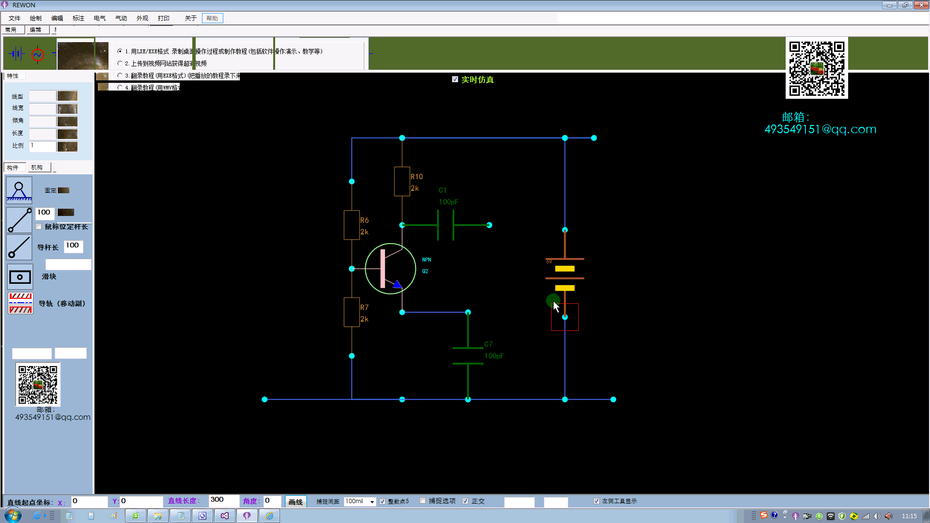Open the Internet Explorer pinned icon
The height and width of the screenshot is (523, 930).
click(x=37, y=516)
